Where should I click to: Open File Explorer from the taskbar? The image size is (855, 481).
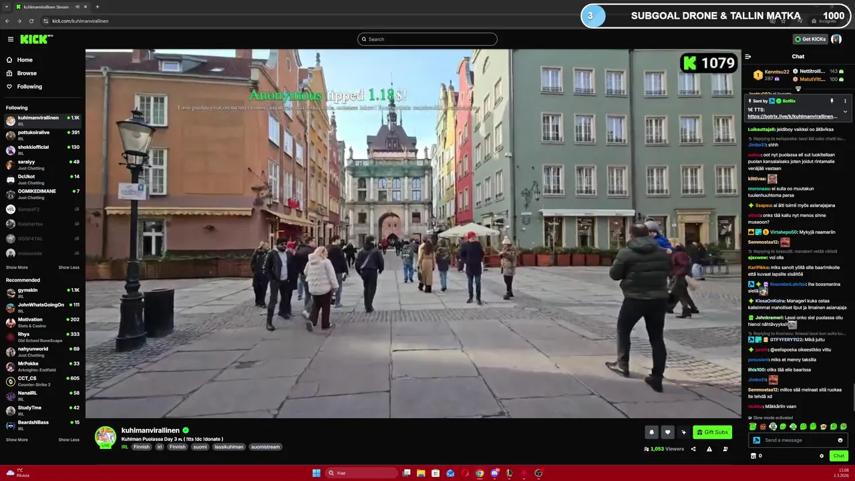click(x=421, y=473)
